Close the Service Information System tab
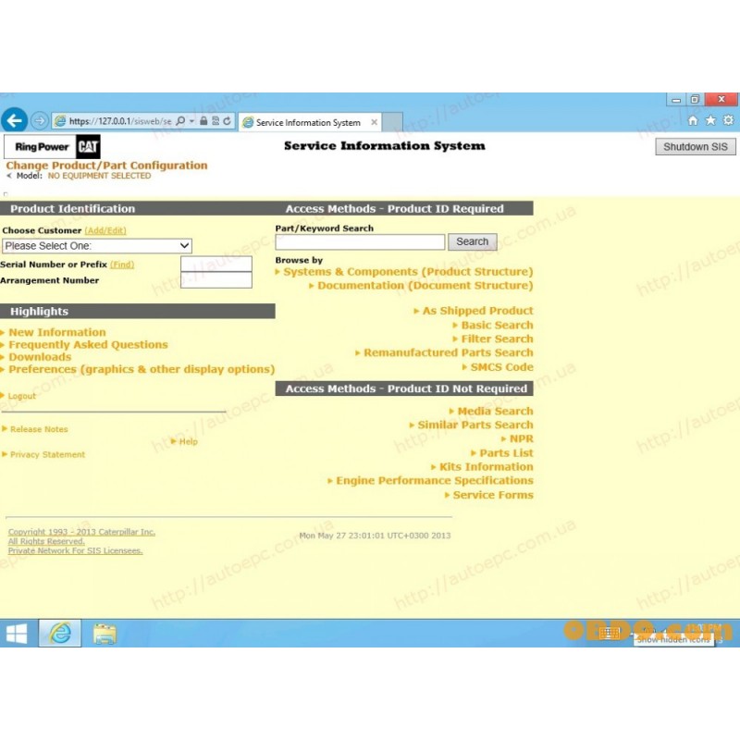Screen dimensions: 740x740 374,122
